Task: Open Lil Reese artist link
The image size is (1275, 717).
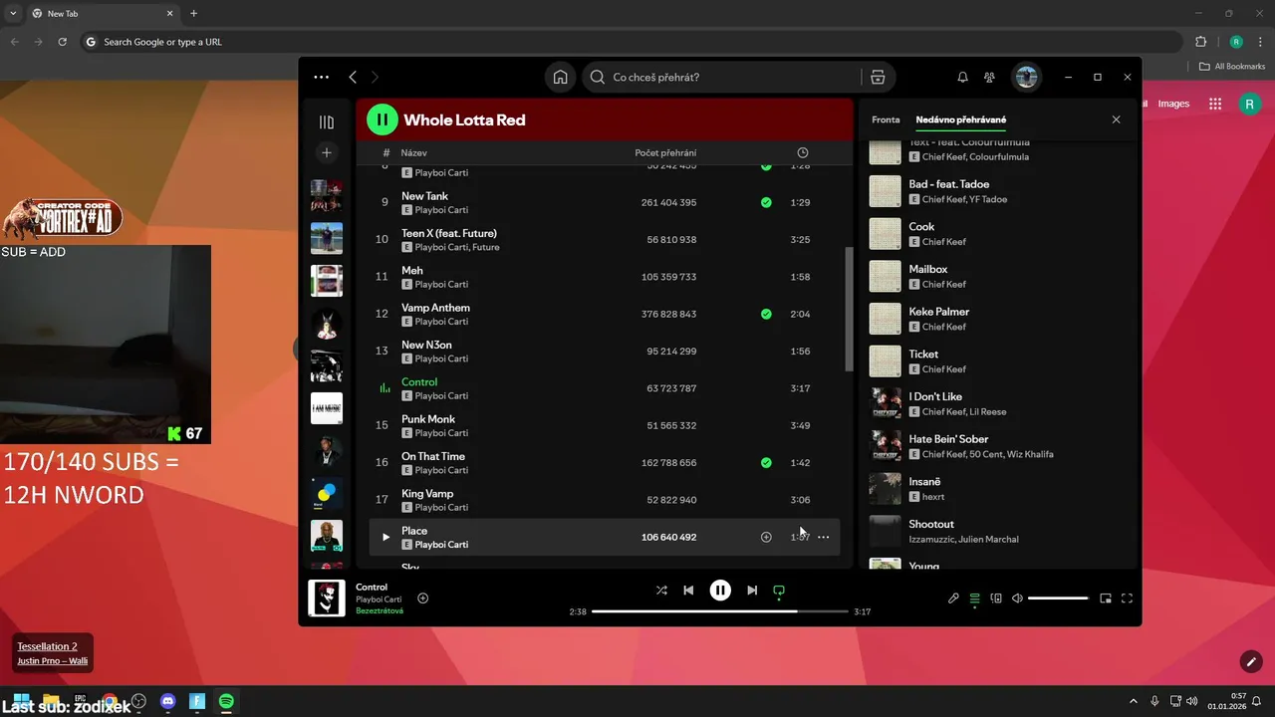Action: 986,411
